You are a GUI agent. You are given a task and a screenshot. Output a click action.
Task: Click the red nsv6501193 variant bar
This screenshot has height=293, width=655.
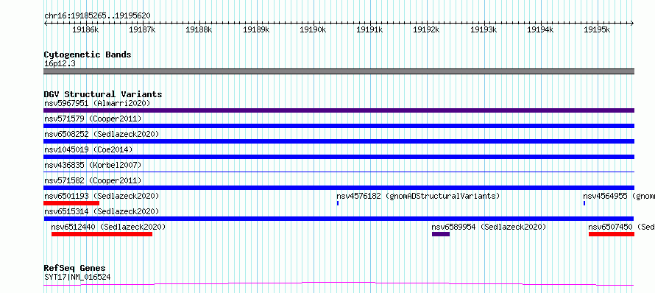click(x=71, y=203)
